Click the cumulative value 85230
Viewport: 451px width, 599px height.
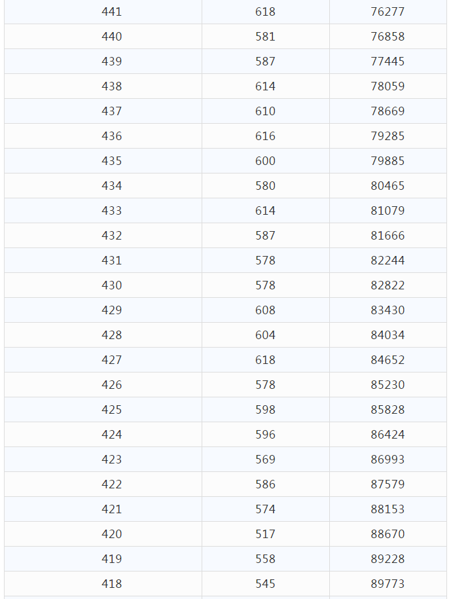tap(388, 385)
